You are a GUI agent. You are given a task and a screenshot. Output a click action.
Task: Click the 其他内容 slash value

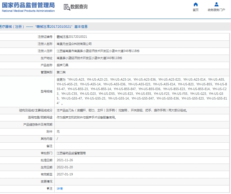pos(57,138)
